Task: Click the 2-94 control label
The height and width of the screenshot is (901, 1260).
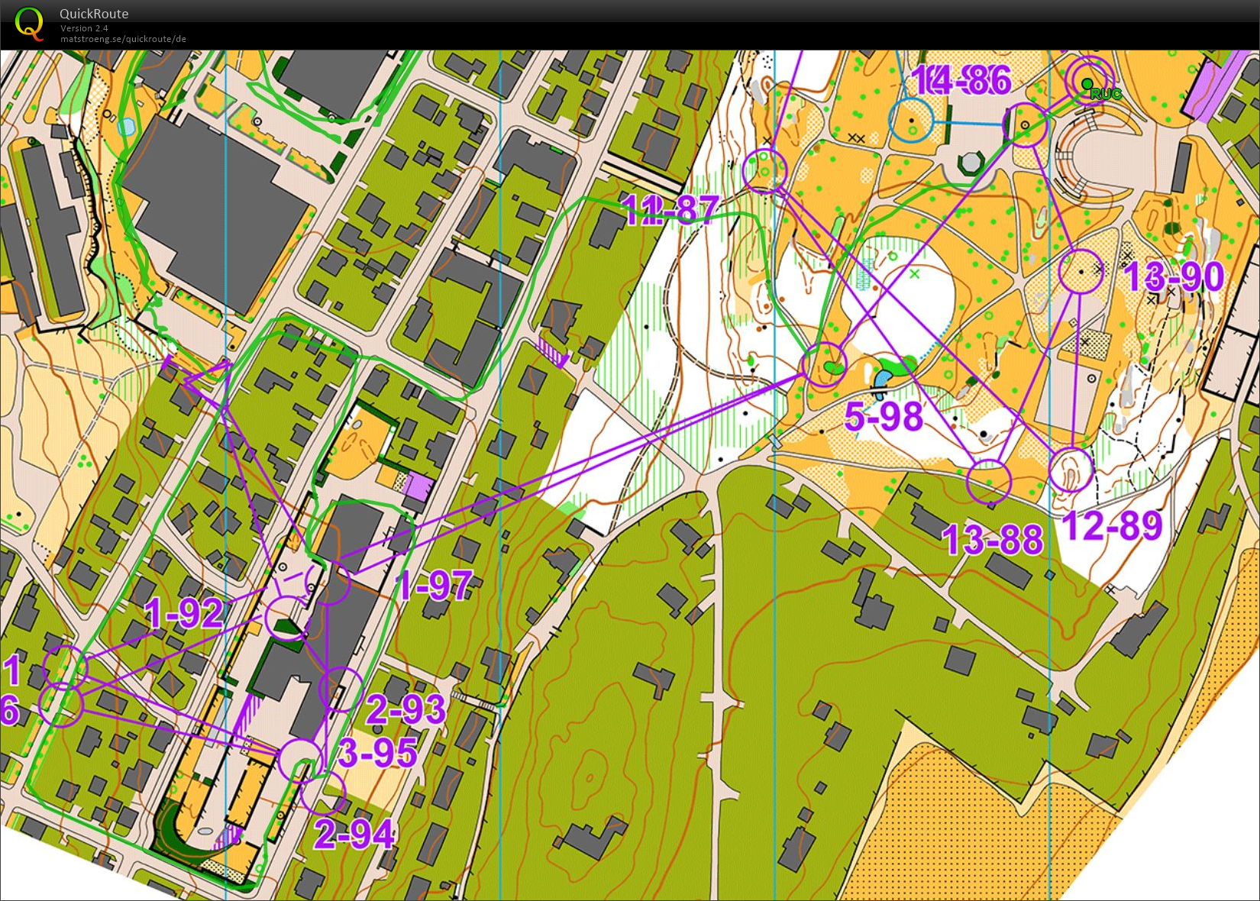Action: pos(354,834)
